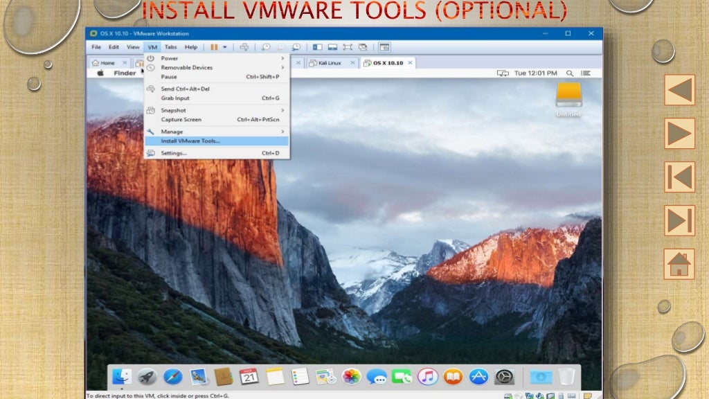This screenshot has width=709, height=399.
Task: Open the Finder menu in macOS
Action: (x=125, y=73)
